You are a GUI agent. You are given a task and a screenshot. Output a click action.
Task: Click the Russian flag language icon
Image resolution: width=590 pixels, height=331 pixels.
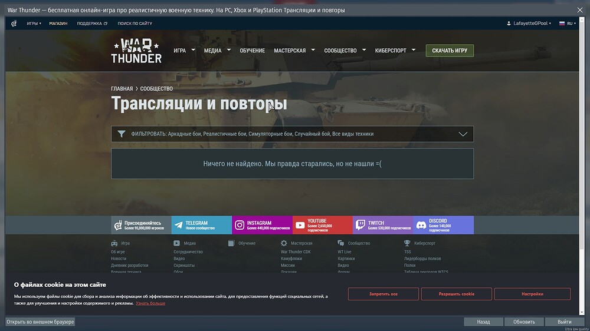click(562, 24)
